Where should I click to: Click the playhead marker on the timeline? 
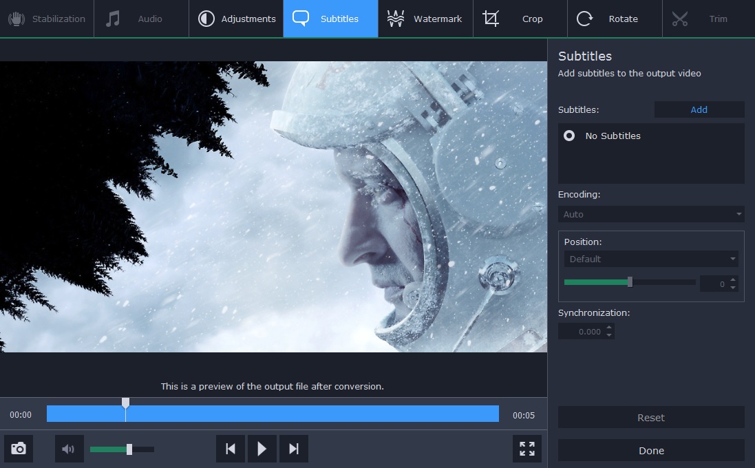click(125, 403)
